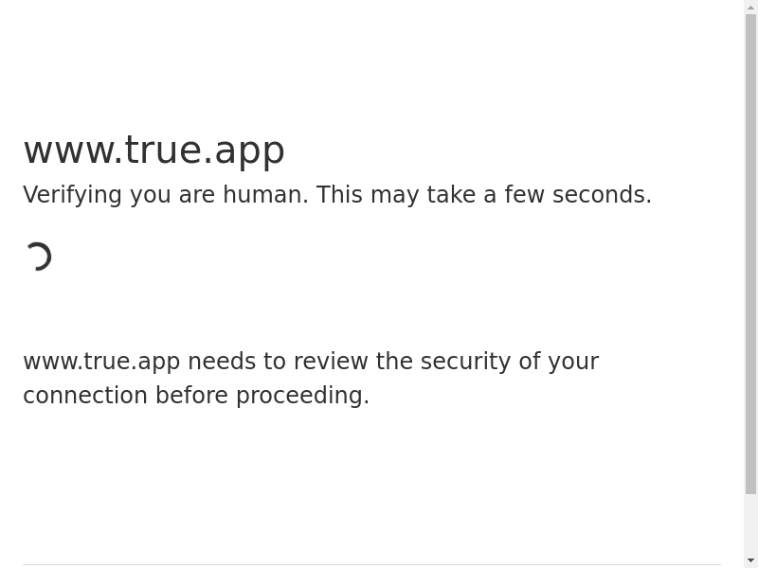Click the word connection in the last line
Screen dimensions: 758x568
click(x=85, y=395)
